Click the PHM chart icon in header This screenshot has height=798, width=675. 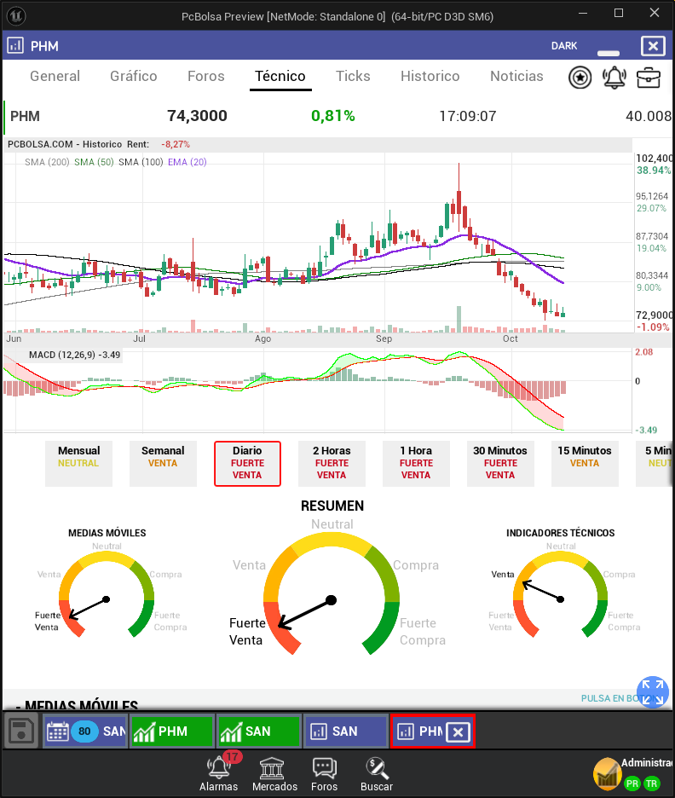coord(15,46)
